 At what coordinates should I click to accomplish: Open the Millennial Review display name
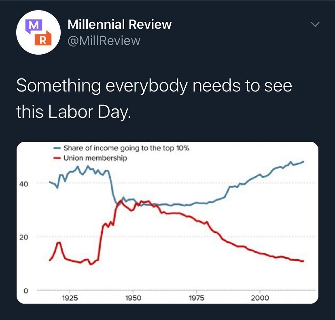pyautogui.click(x=119, y=24)
